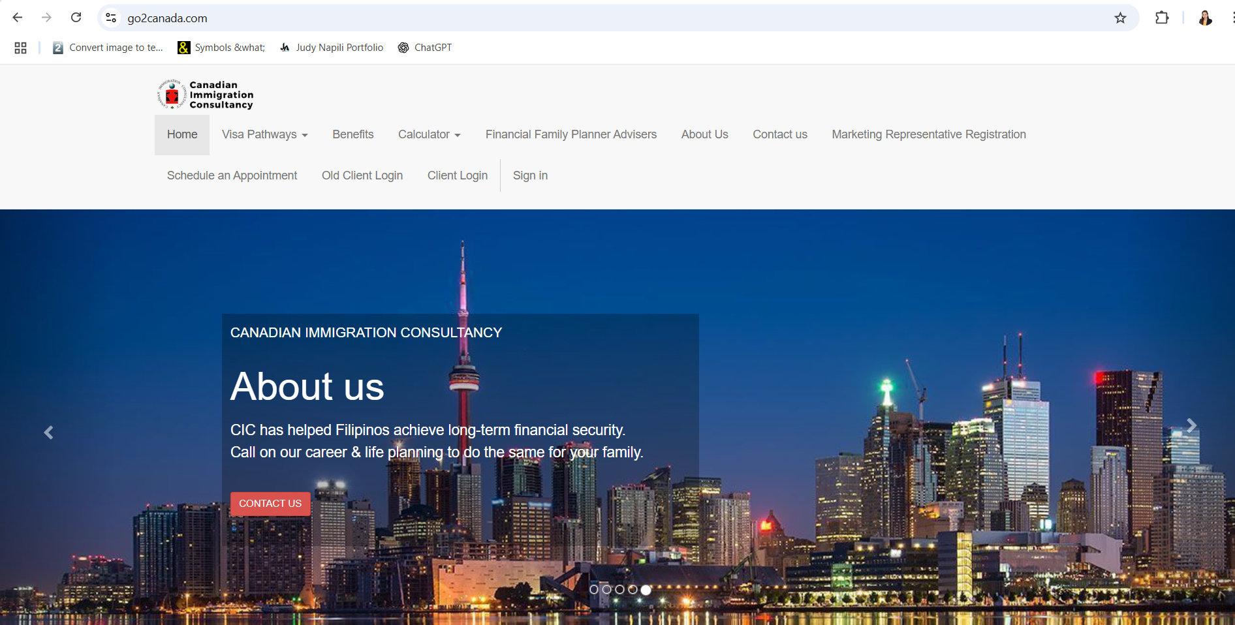The image size is (1235, 625).
Task: Open the apps grid in bookmarks bar
Action: point(20,48)
